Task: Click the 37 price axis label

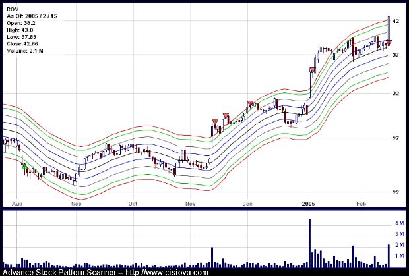Action: pos(396,55)
